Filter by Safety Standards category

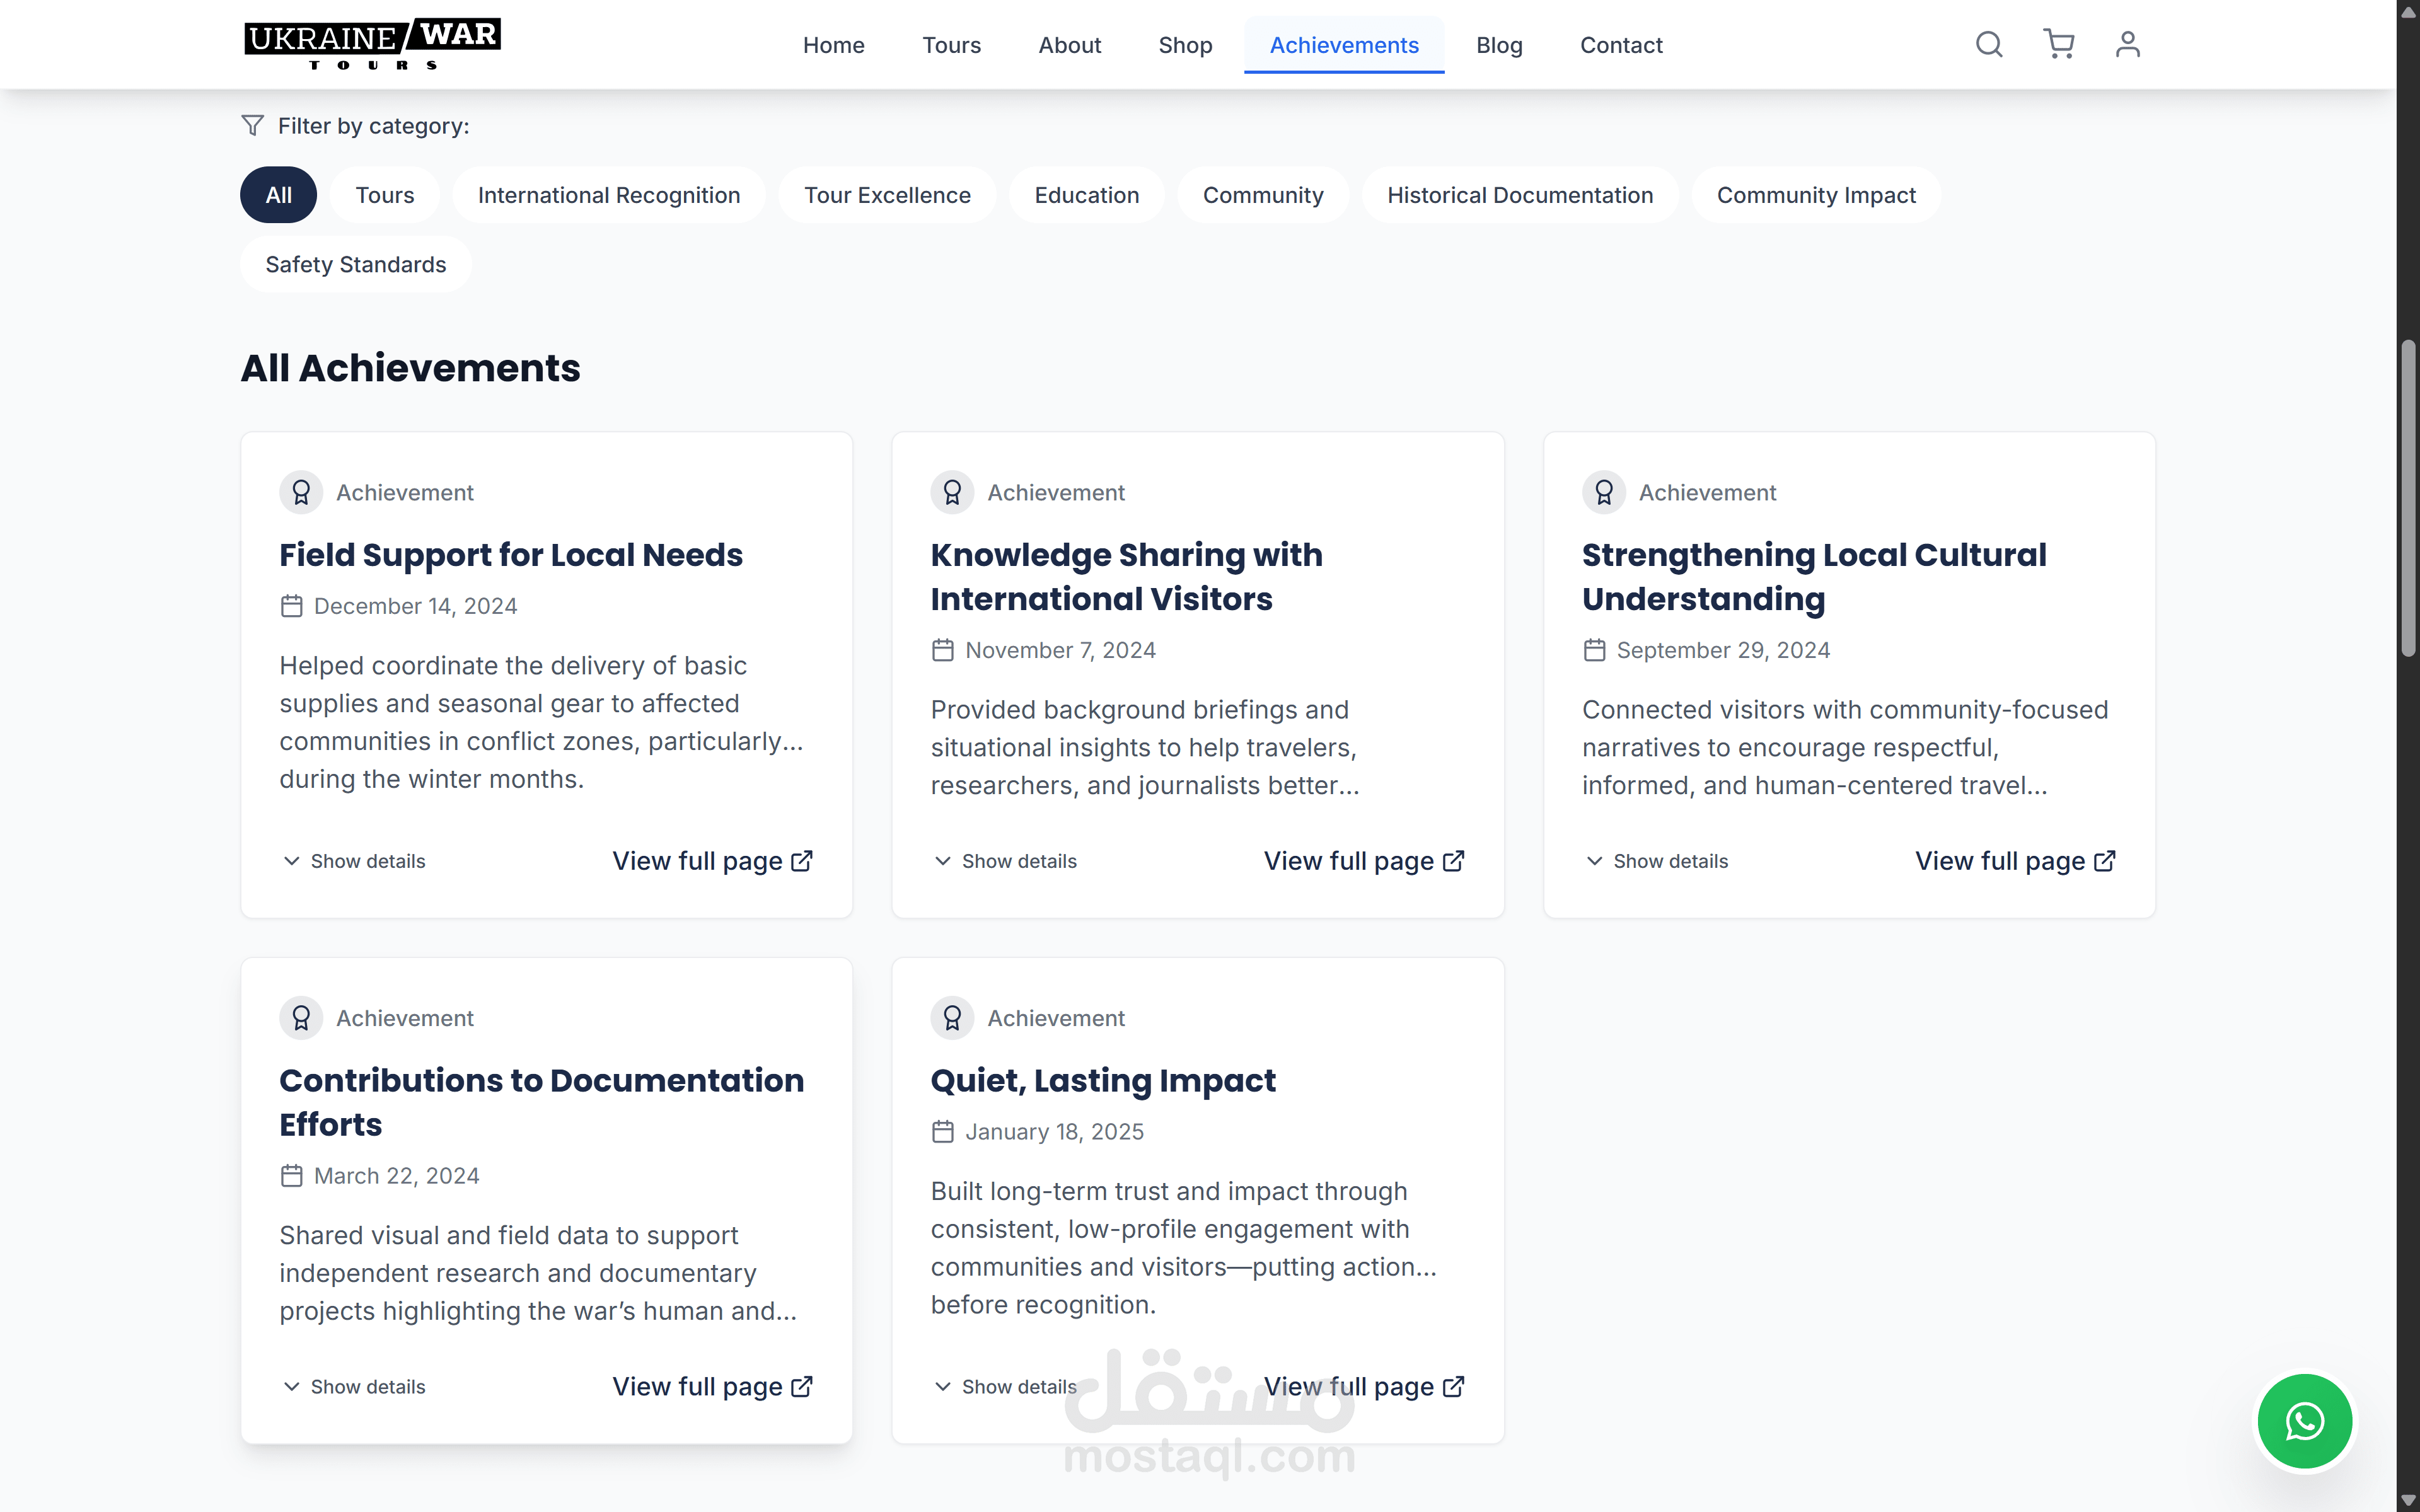355,264
